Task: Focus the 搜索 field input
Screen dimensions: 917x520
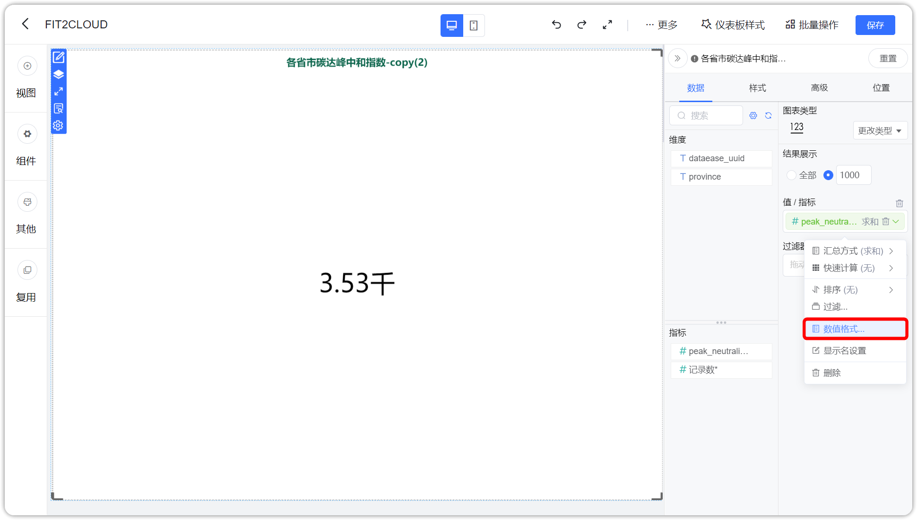Action: pyautogui.click(x=706, y=115)
